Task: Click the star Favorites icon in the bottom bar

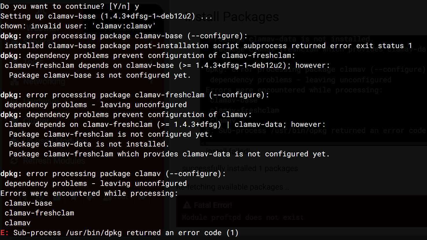Action: (73, 198)
